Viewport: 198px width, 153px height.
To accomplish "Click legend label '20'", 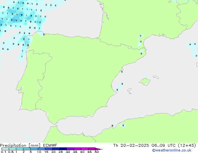I will [53, 152].
